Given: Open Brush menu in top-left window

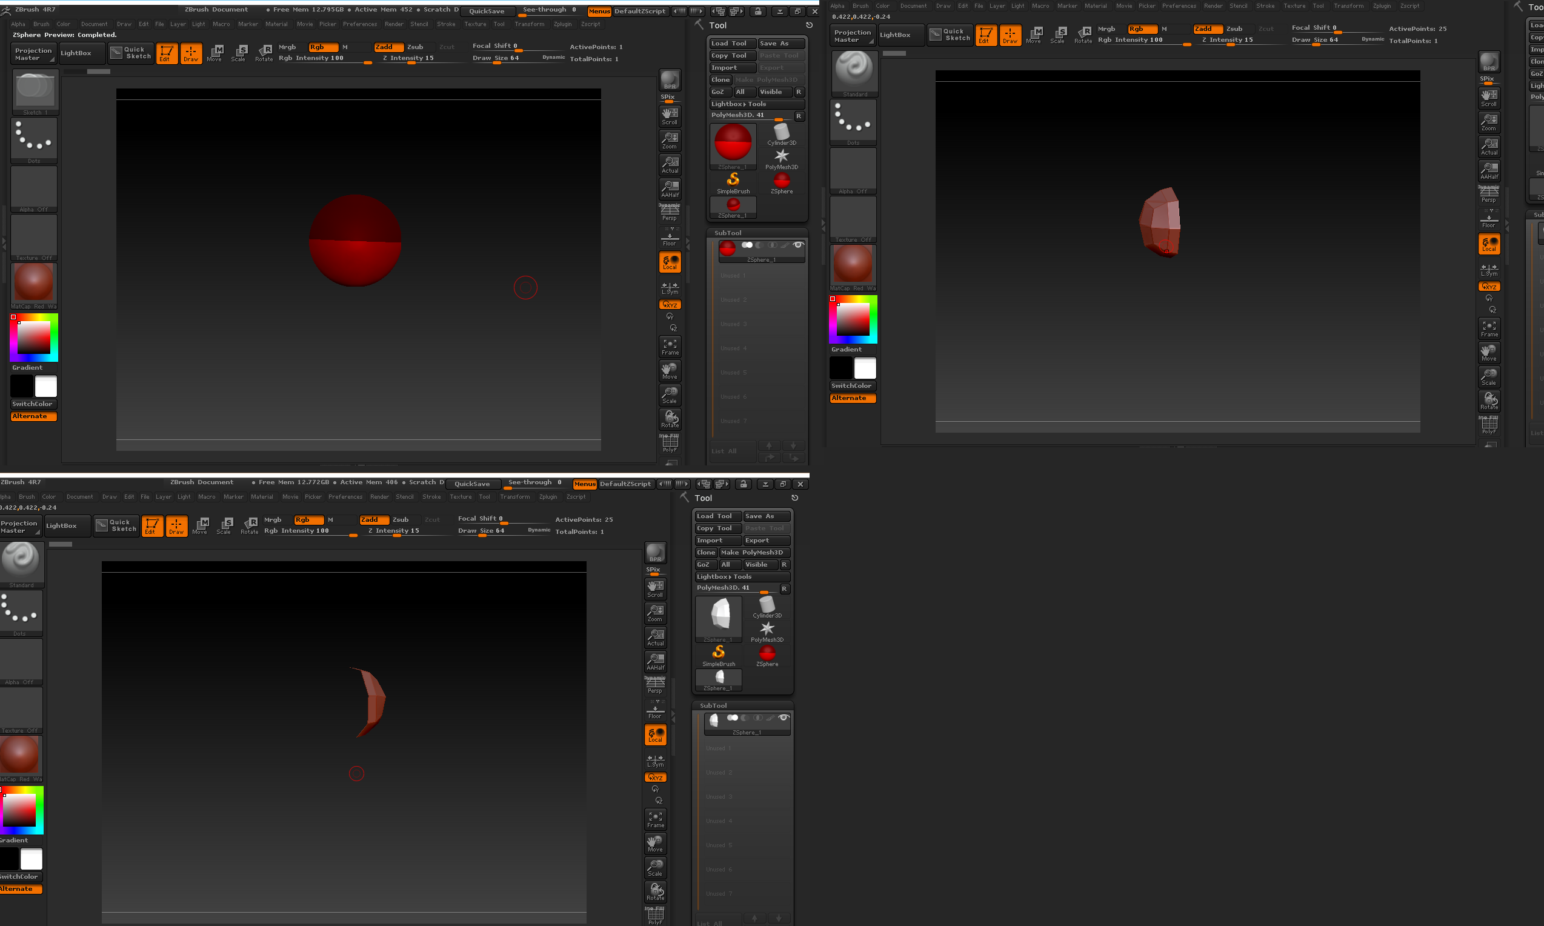Looking at the screenshot, I should pyautogui.click(x=41, y=24).
